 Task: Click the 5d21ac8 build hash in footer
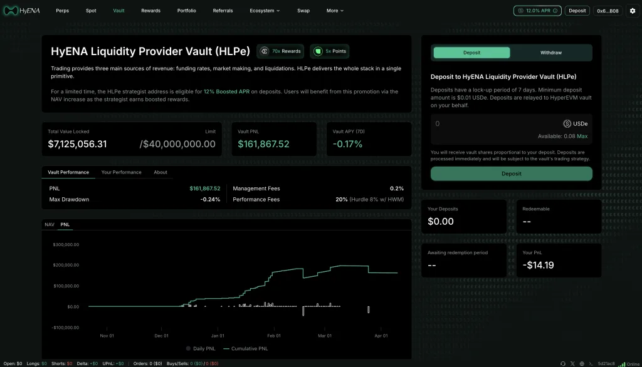(606, 364)
